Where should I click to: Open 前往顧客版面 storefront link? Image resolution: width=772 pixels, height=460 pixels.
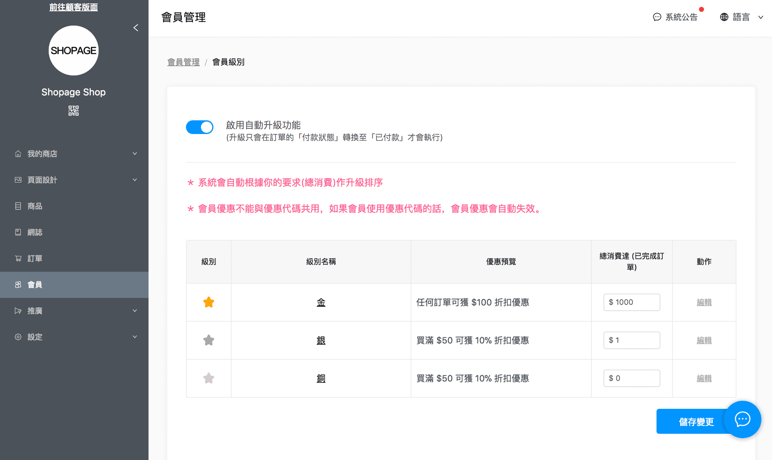click(x=74, y=7)
